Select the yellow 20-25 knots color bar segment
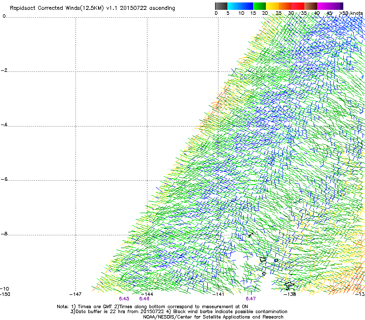 [x=272, y=6]
